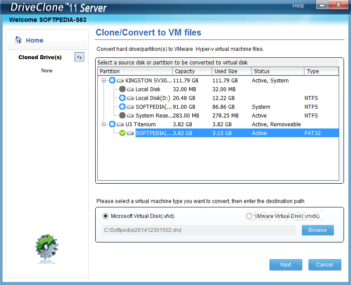Click the greyed System Reserved partition circle
The image size is (351, 285).
click(x=122, y=115)
